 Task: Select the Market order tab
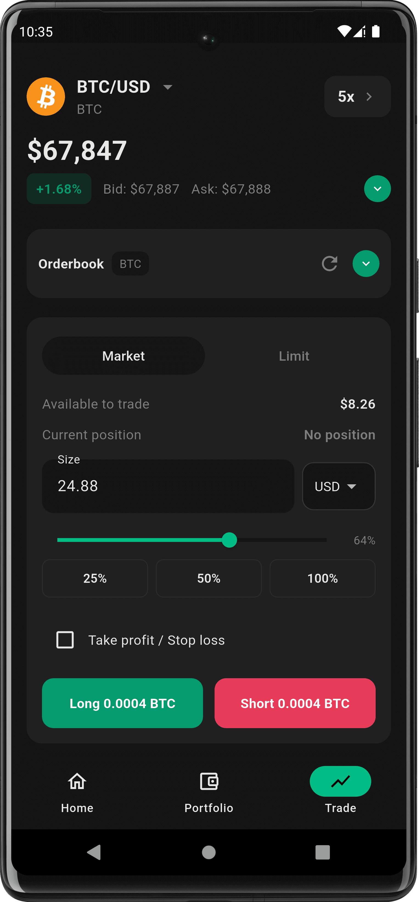123,356
